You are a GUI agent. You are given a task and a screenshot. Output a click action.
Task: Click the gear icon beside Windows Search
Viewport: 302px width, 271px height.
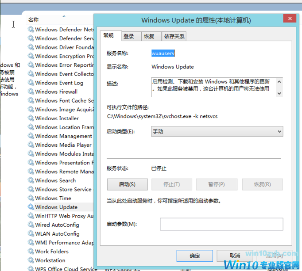(31, 180)
